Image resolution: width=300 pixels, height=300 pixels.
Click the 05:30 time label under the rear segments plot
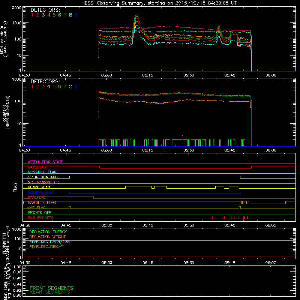point(189,150)
